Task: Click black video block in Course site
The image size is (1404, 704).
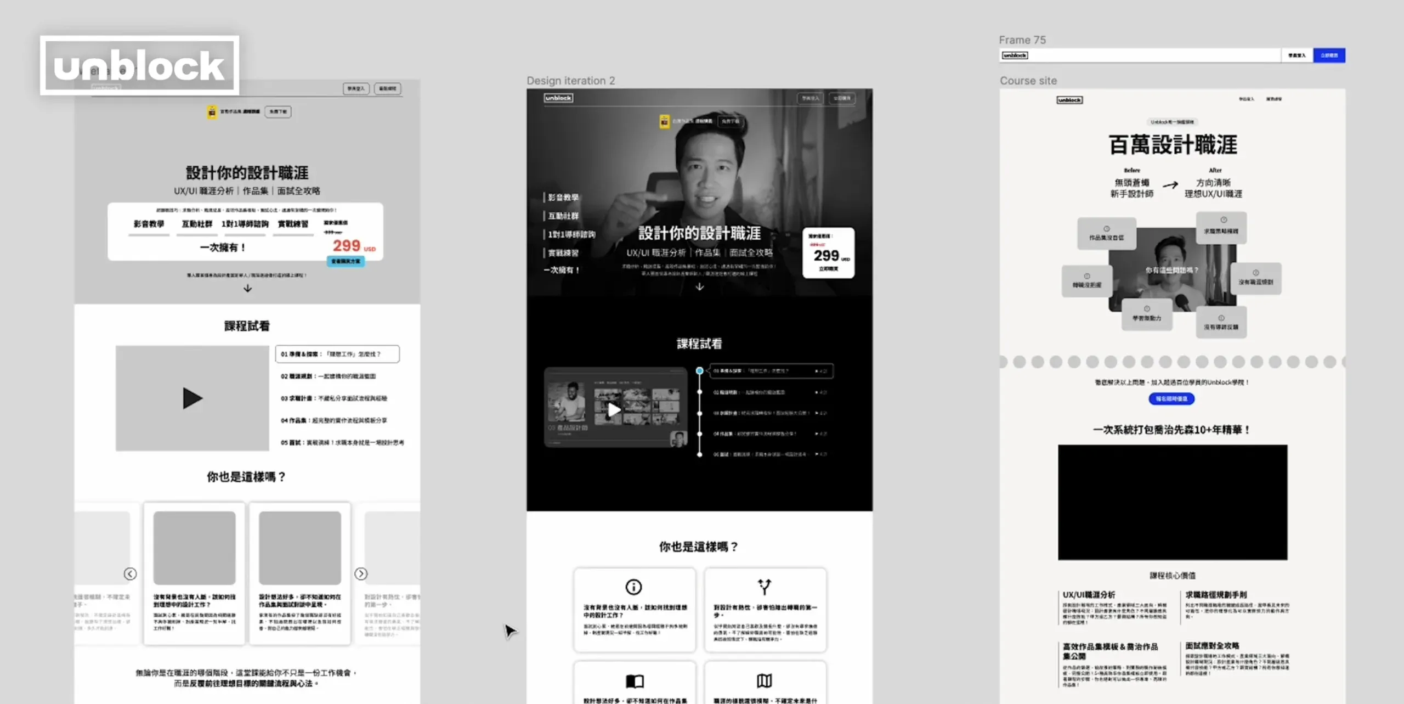Action: point(1173,503)
